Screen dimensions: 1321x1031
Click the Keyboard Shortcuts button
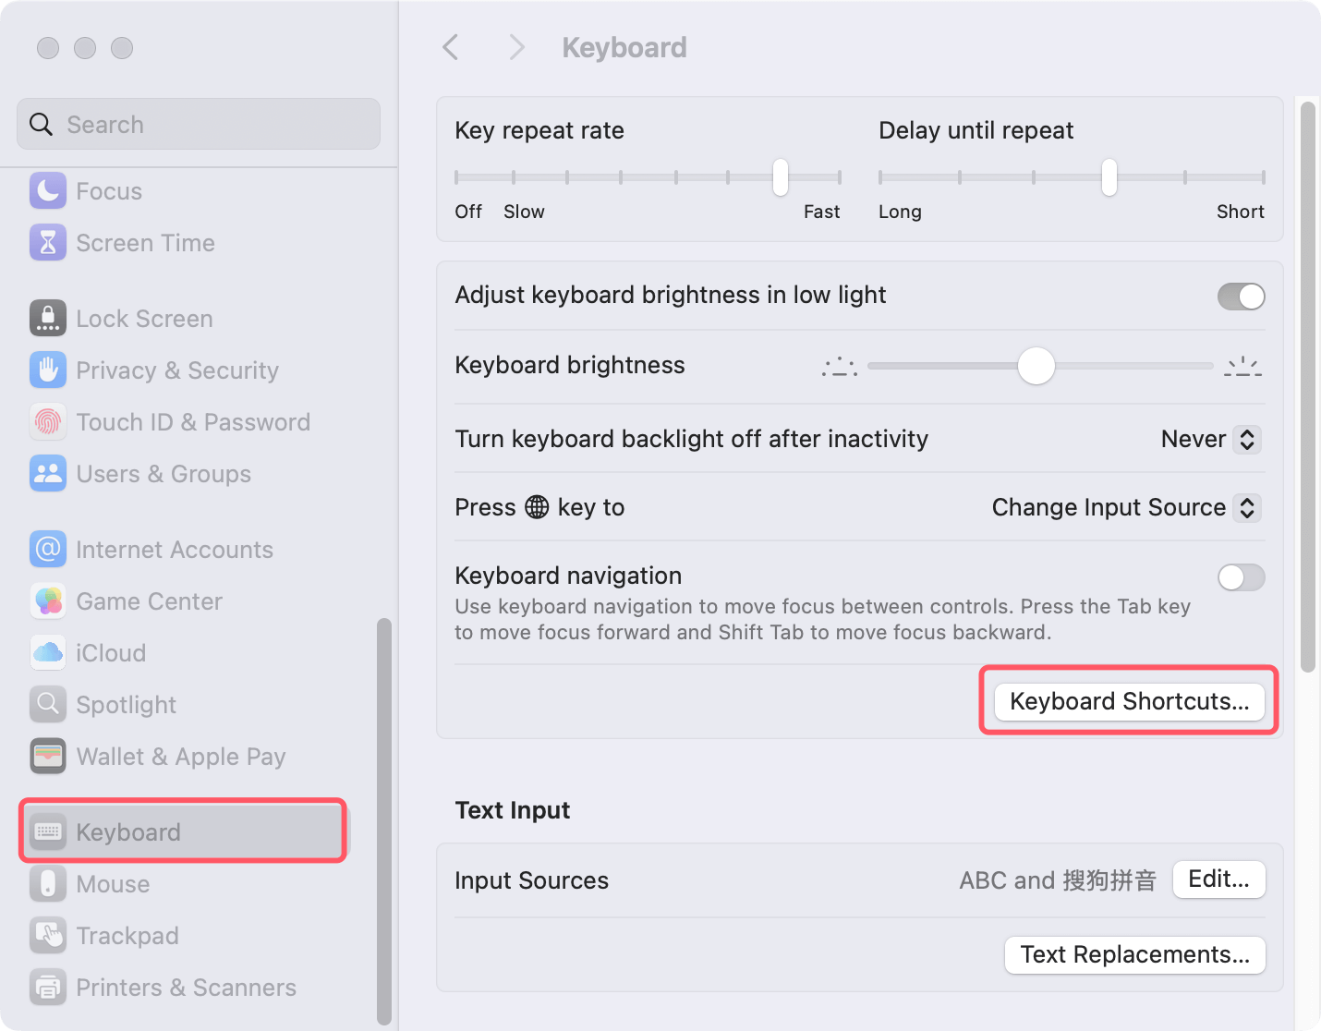click(1129, 701)
